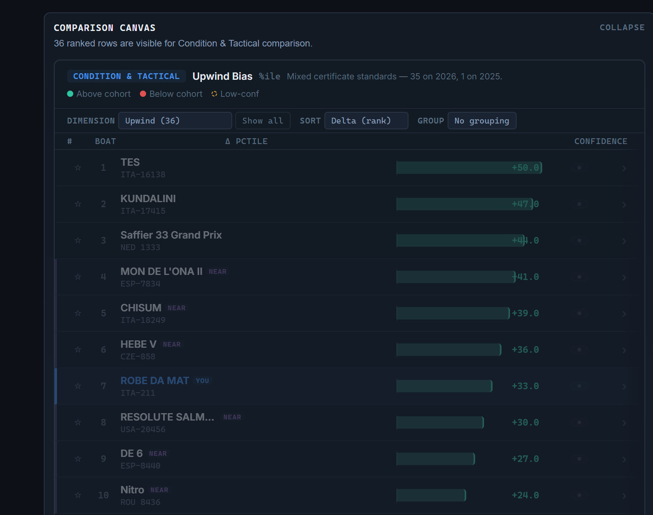Screen dimensions: 653x515
Task: Click the +50.0 delta bar for TES
Action: [x=469, y=168]
